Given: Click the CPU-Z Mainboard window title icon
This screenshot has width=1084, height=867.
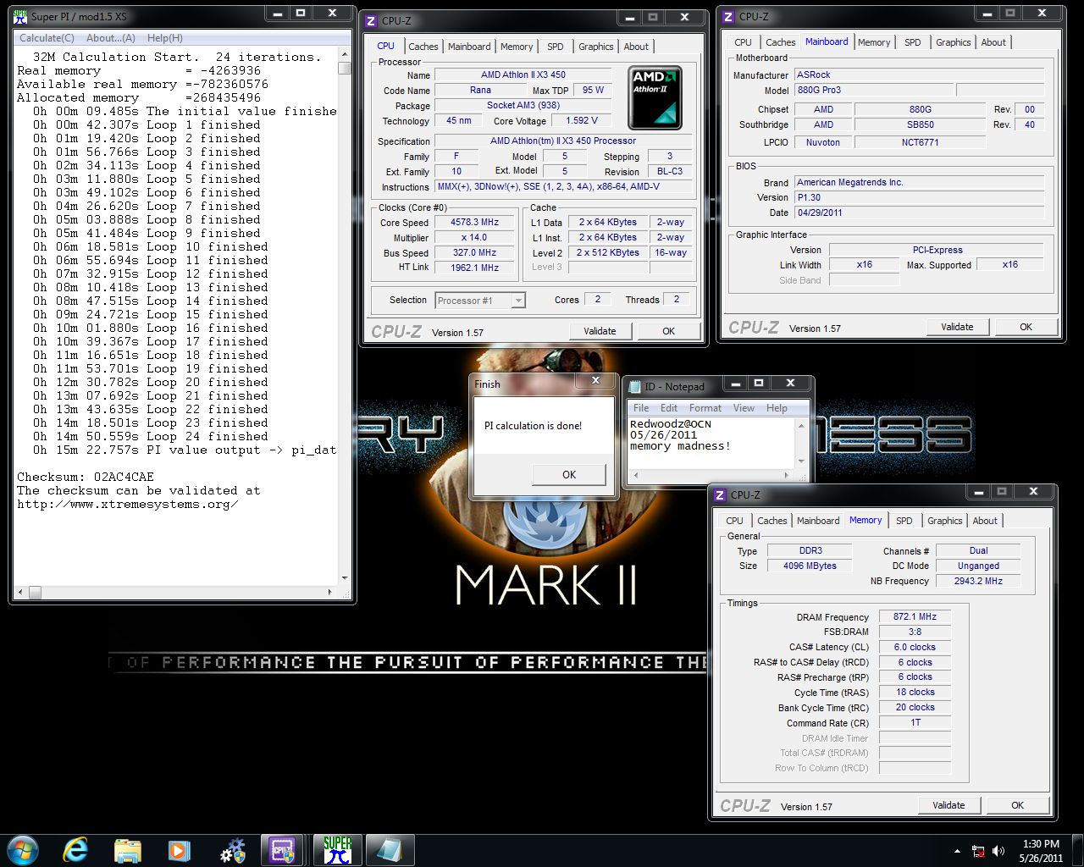Looking at the screenshot, I should (728, 16).
